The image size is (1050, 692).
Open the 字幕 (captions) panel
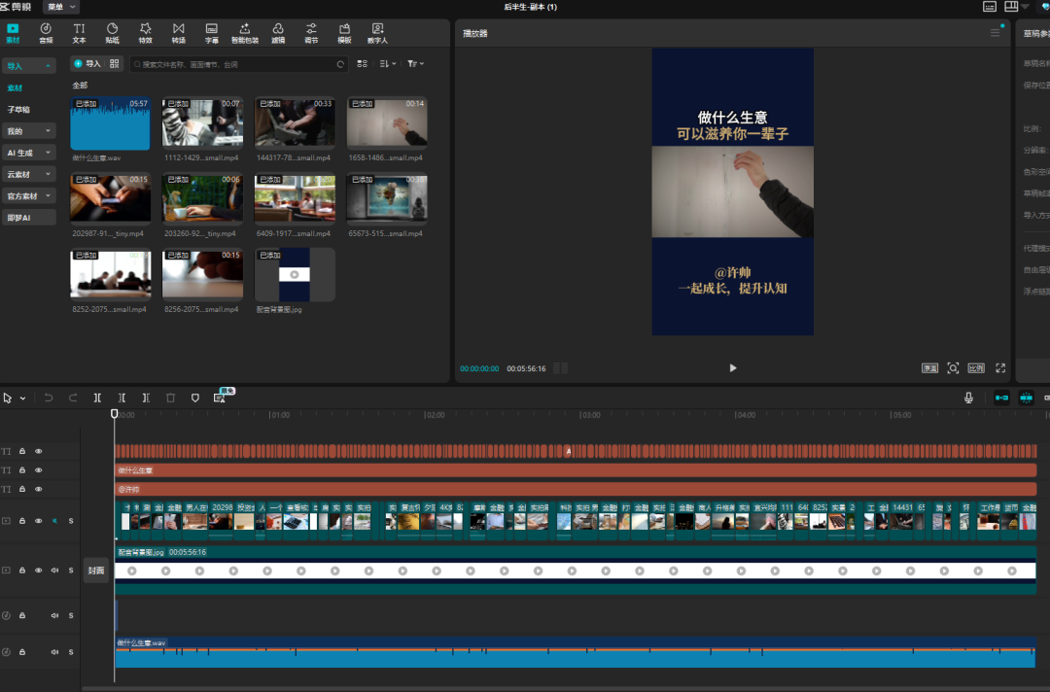pyautogui.click(x=212, y=33)
